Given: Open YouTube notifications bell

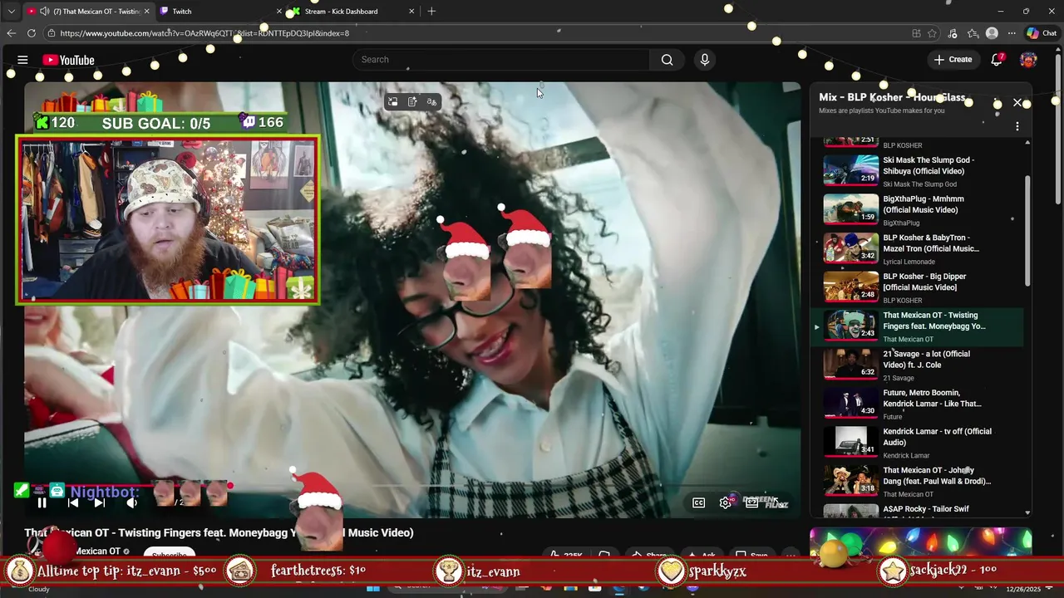Looking at the screenshot, I should tap(997, 60).
